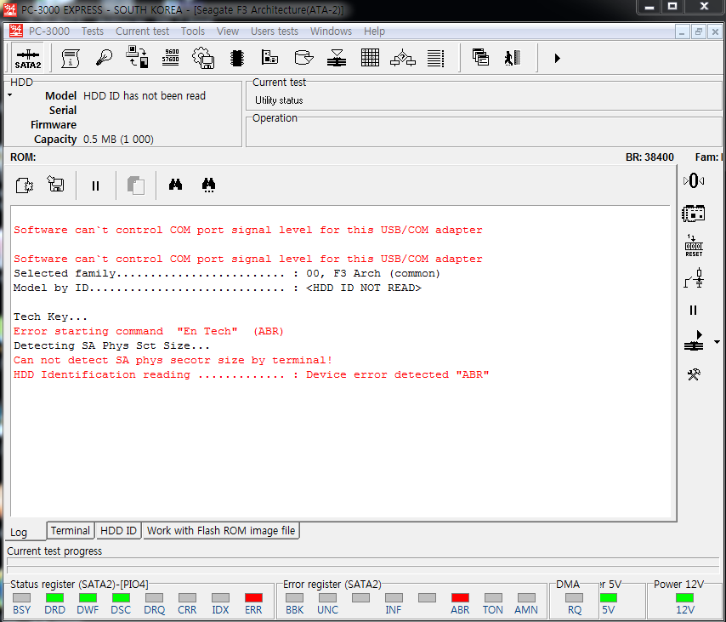The image size is (726, 622).
Task: Open dropdown arrow beside run test icon
Action: pyautogui.click(x=717, y=342)
